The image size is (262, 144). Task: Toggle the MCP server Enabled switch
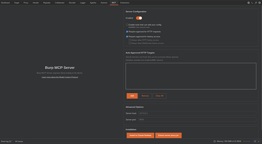click(139, 18)
